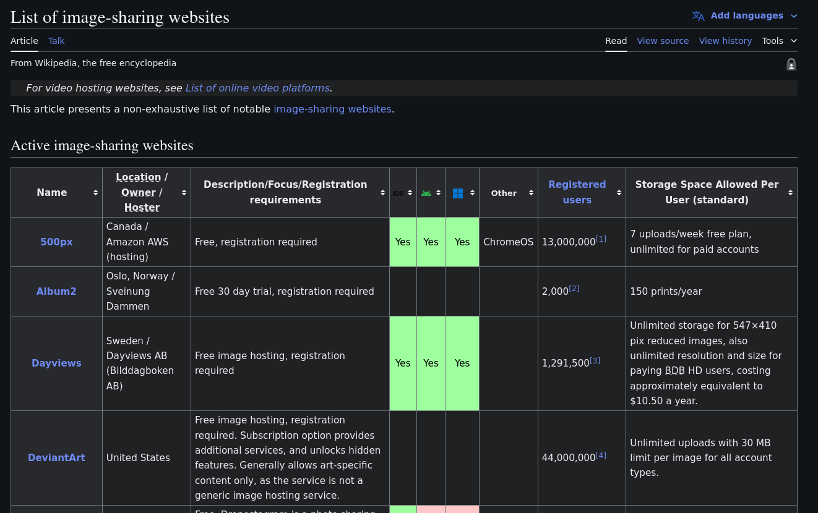Click the Android column header icon
Viewport: 818px width, 513px height.
point(426,193)
